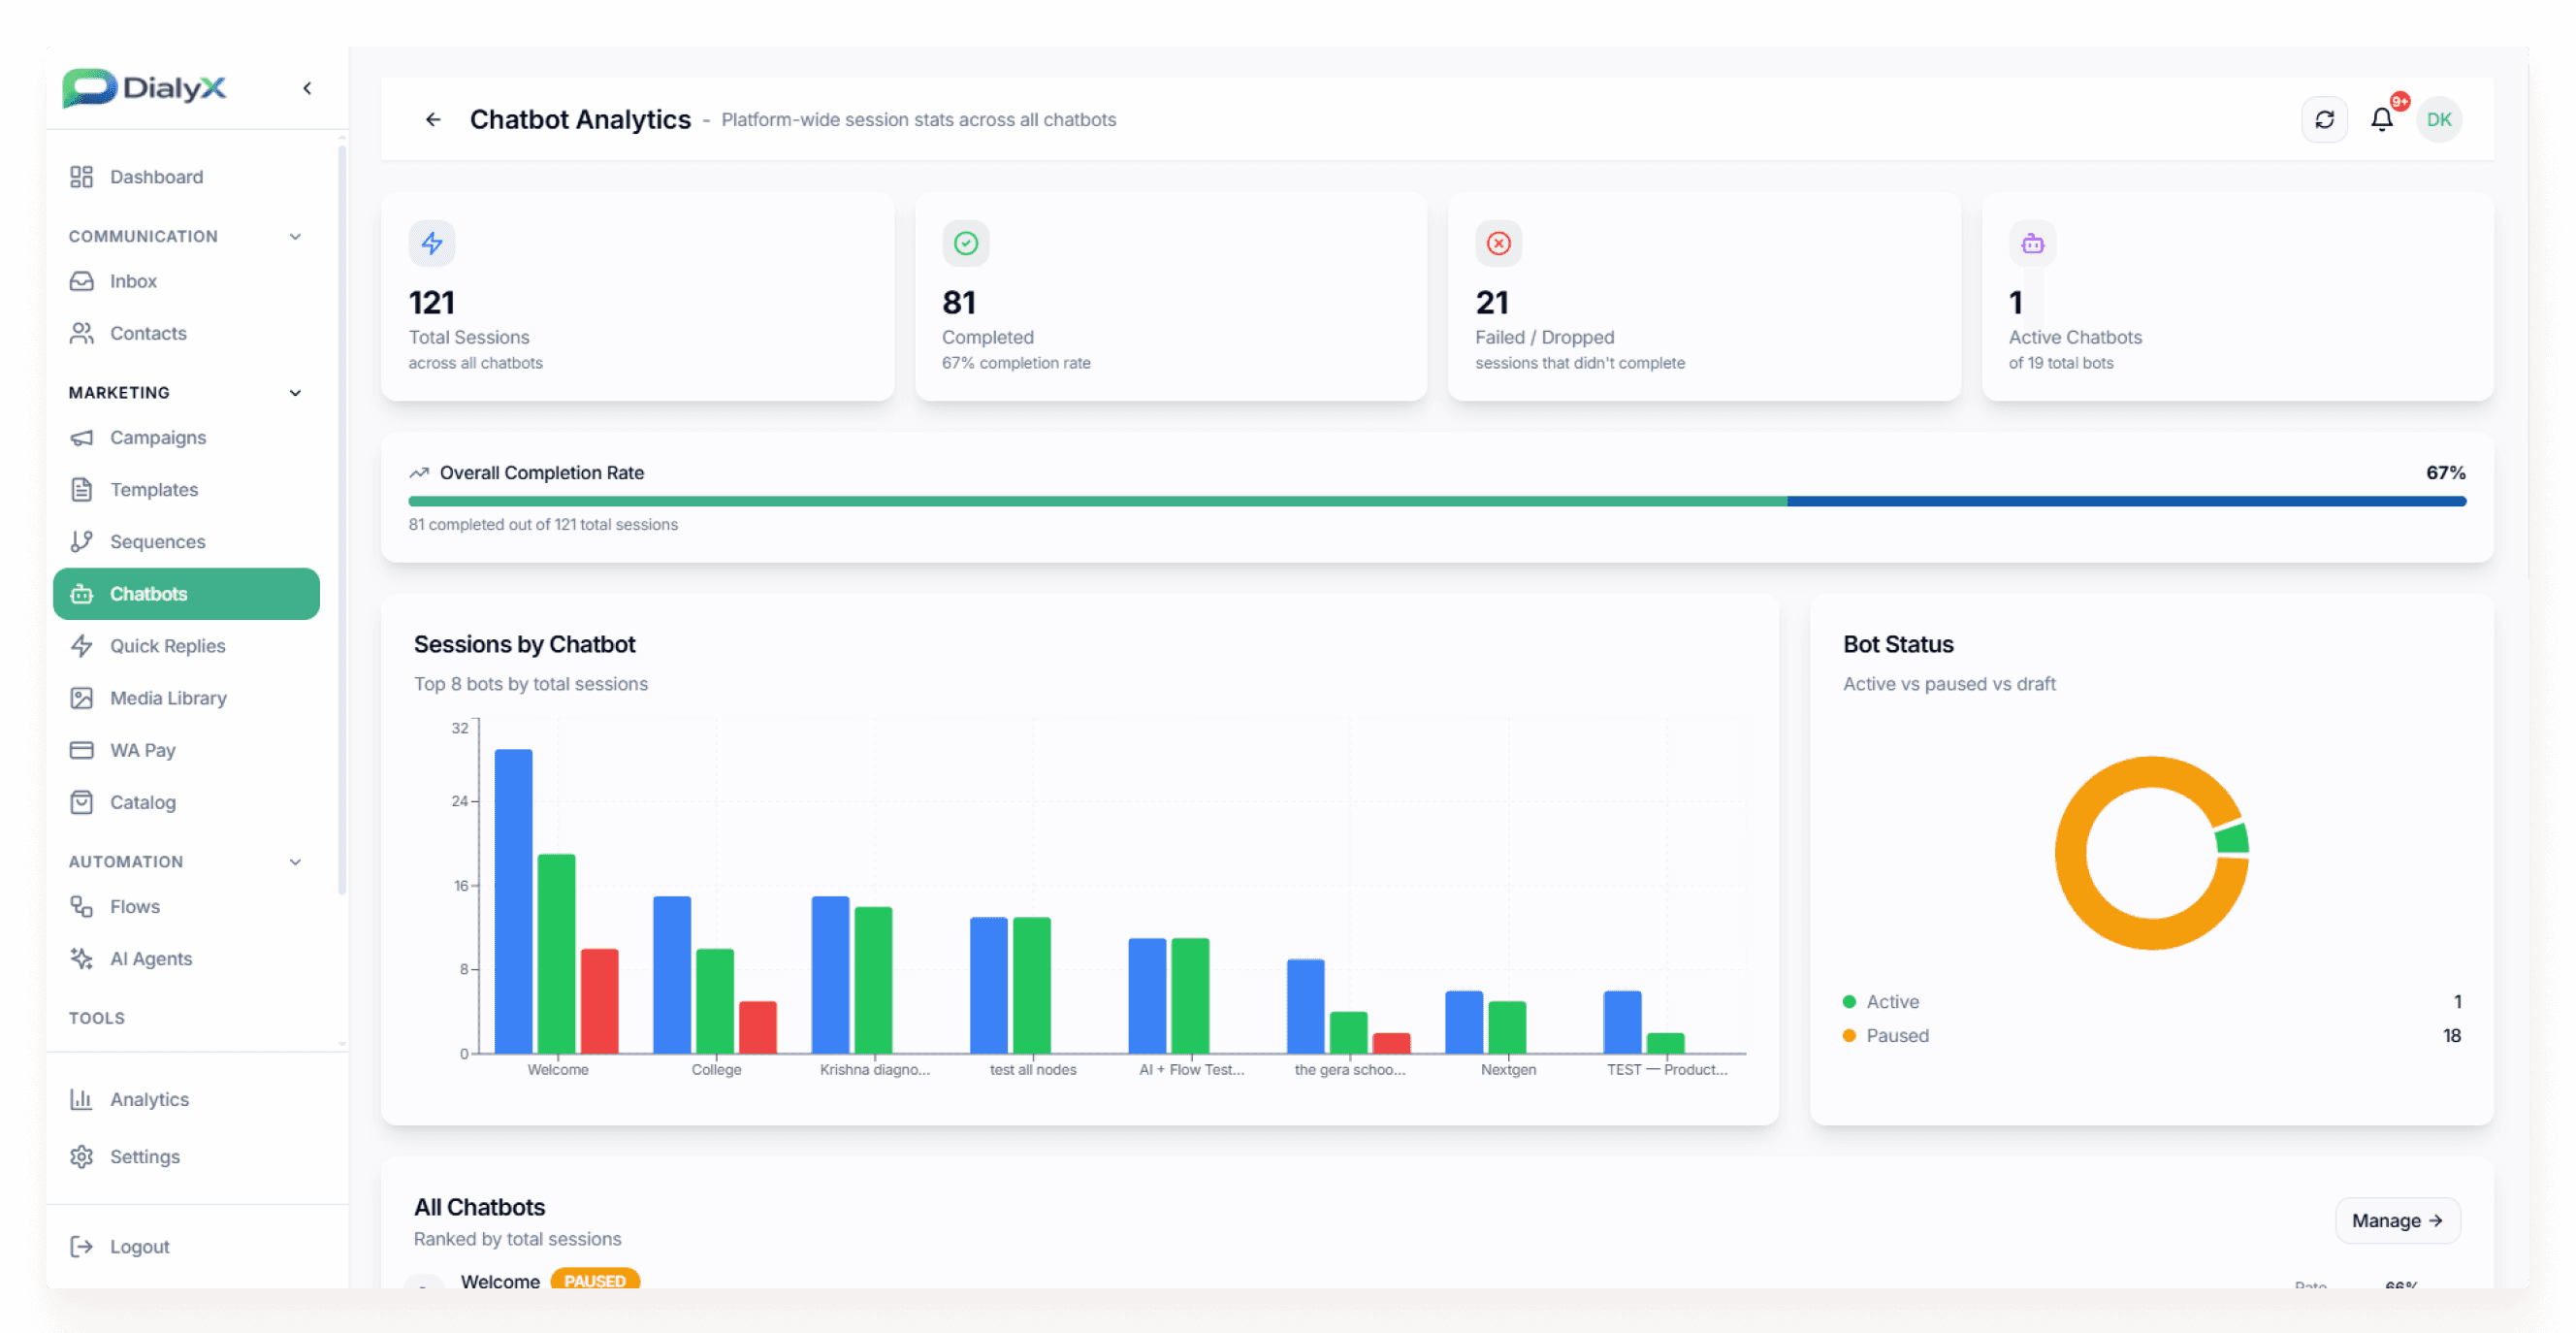
Task: Click the DialyX logo
Action: click(145, 88)
